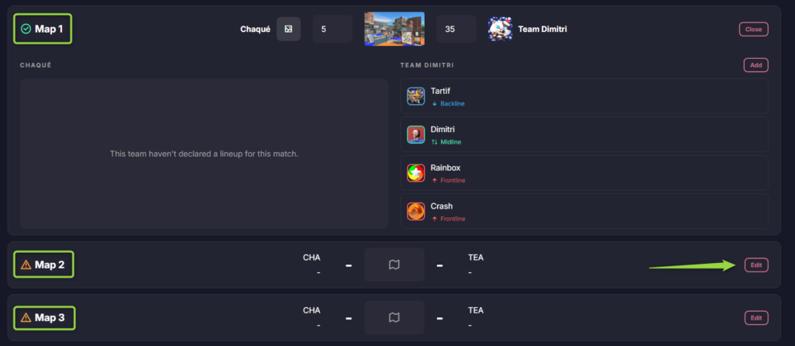
Task: Click Crash's orange avatar
Action: 416,211
